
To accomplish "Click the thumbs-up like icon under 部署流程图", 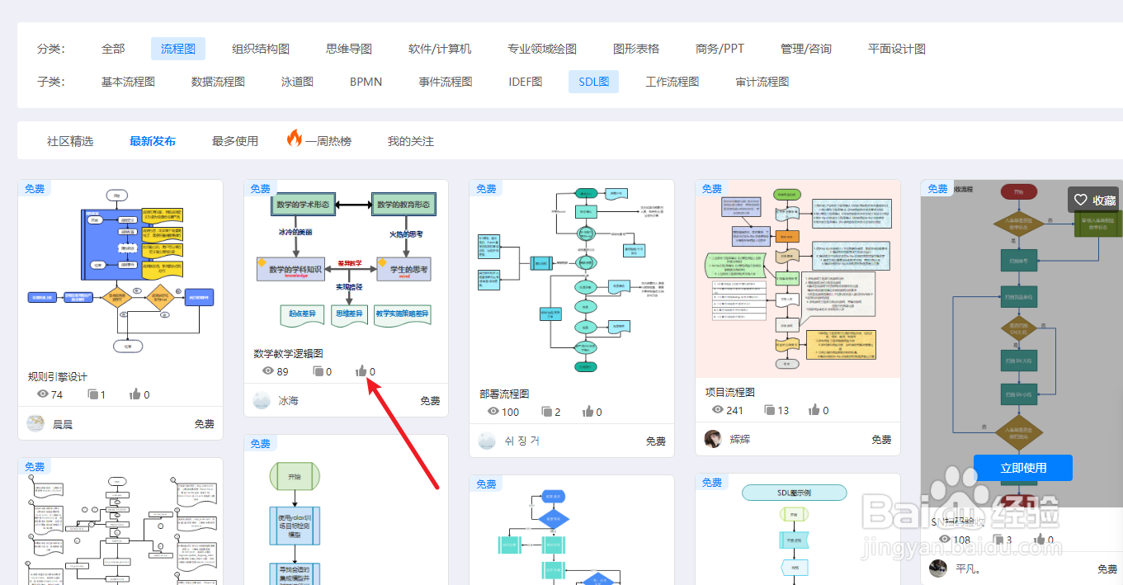I will (588, 412).
